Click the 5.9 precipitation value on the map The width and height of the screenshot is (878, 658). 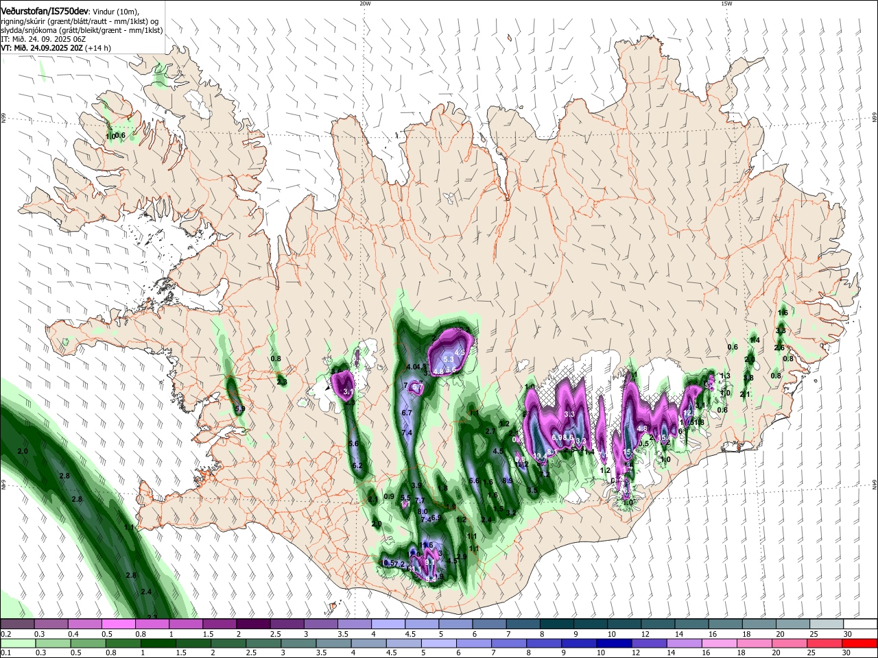[x=239, y=409]
